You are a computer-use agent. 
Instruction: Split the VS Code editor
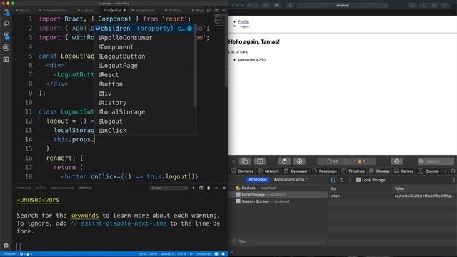(x=216, y=10)
